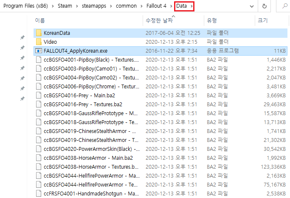The width and height of the screenshot is (290, 198).
Task: Click file icon of ccBGSFO4038-HorseArmor Main.ba2
Action: coord(39,158)
